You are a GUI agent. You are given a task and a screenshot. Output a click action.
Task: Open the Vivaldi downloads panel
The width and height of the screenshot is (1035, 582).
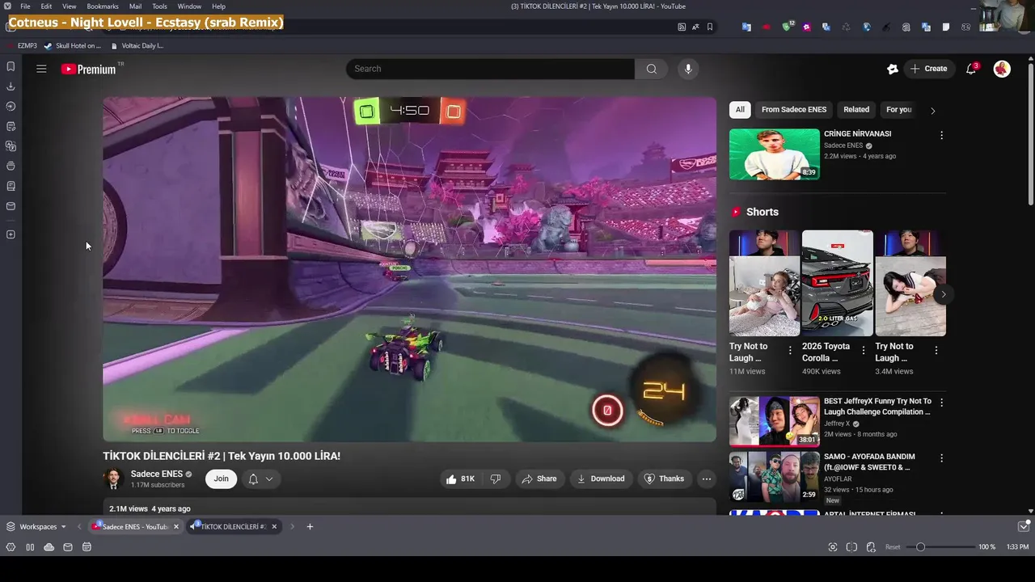[11, 86]
